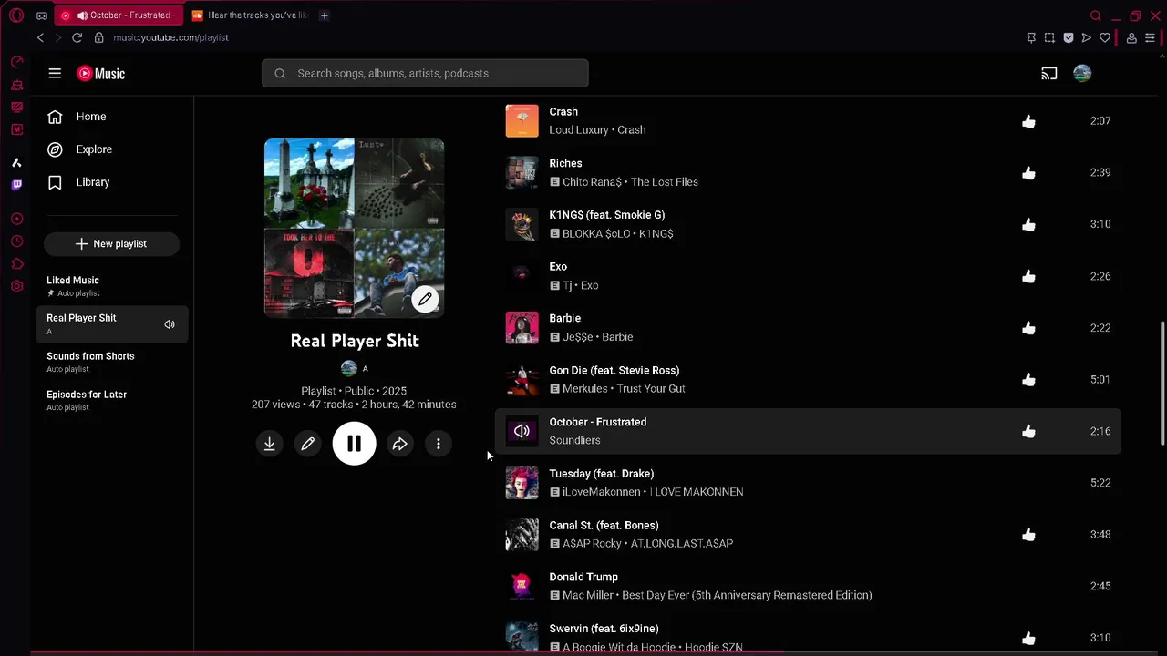Switch to the SoundCloud browser tab
Screen dimensions: 1167x656
[249, 15]
